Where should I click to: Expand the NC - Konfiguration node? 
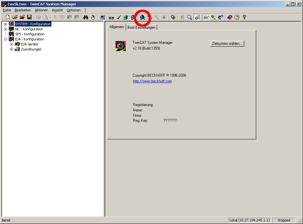(x=6, y=29)
